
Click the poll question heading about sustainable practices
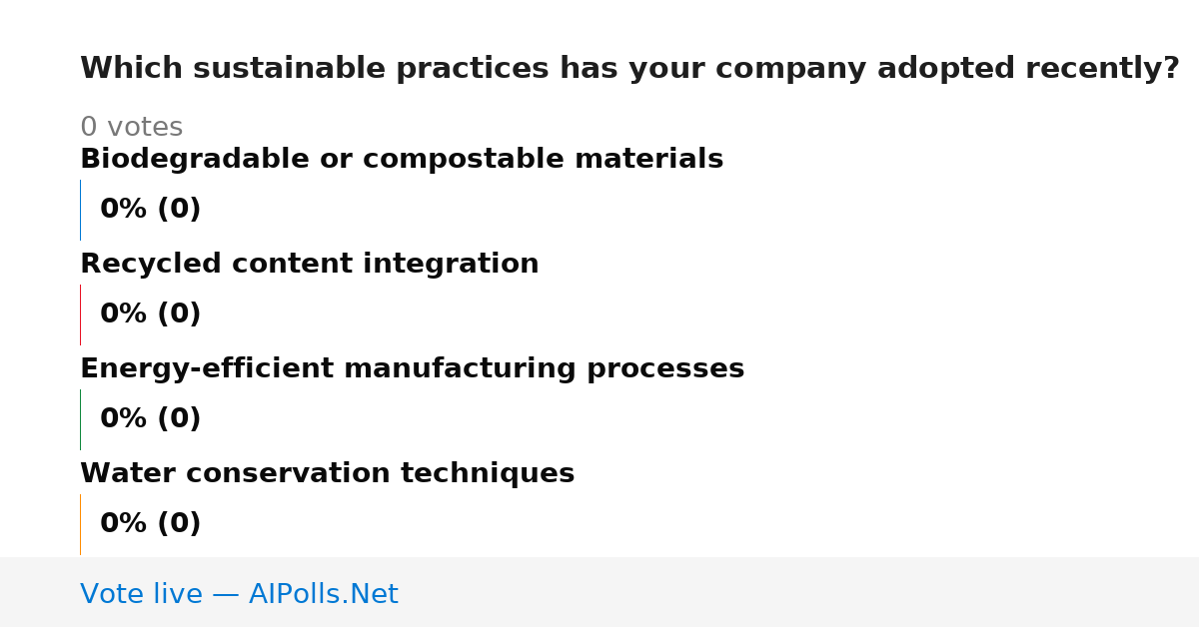coord(629,69)
